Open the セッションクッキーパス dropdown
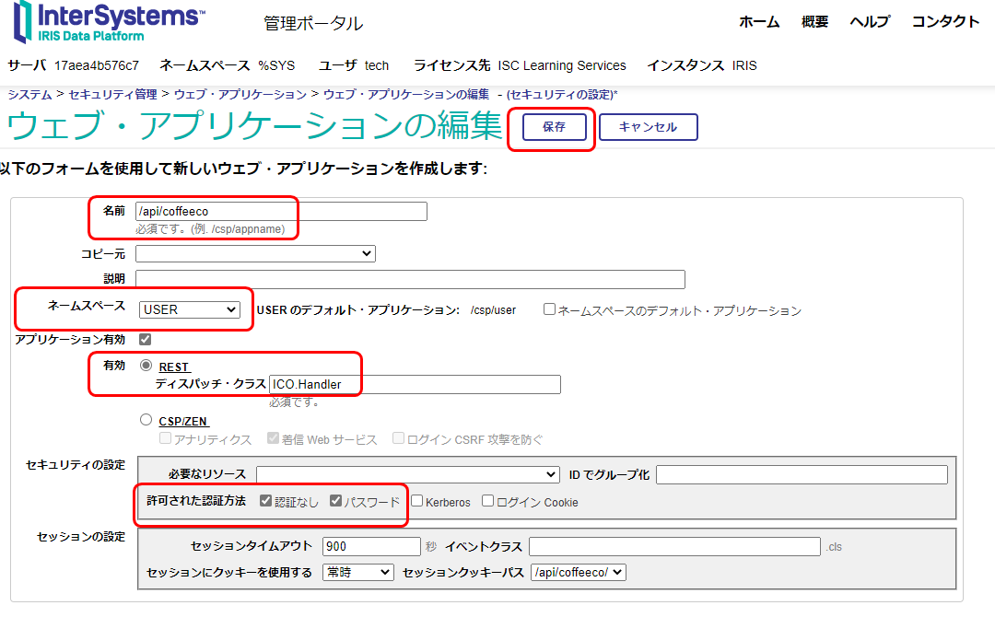 click(578, 572)
